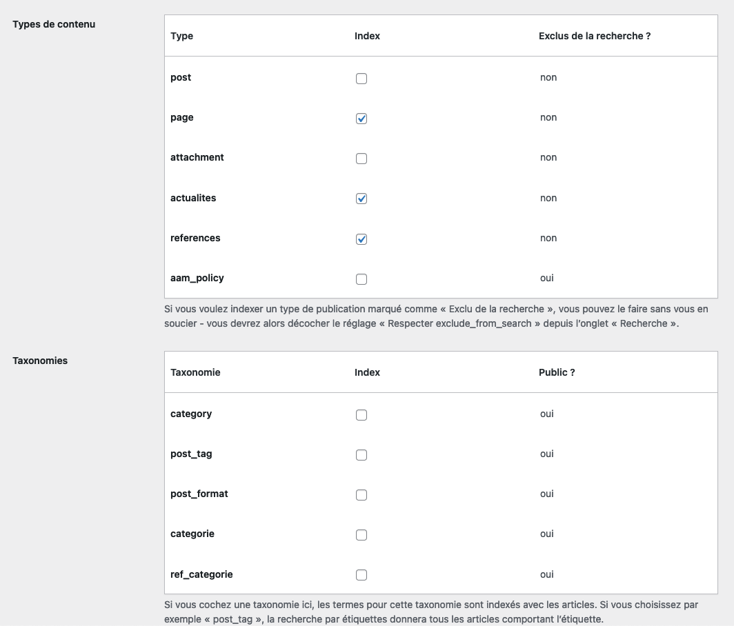Viewport: 734px width, 626px height.
Task: Tick the post_tag taxonomy checkbox
Action: (x=361, y=455)
